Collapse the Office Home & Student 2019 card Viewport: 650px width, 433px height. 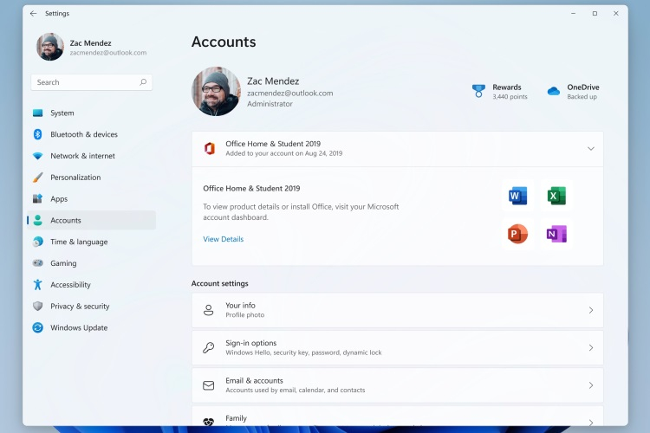coord(591,148)
